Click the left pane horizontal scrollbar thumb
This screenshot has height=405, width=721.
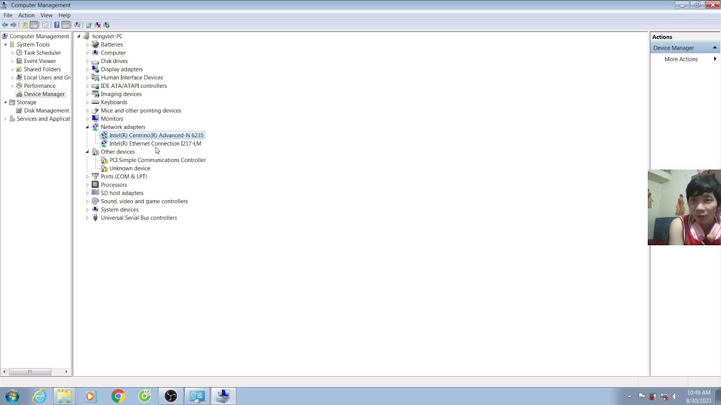[29, 372]
